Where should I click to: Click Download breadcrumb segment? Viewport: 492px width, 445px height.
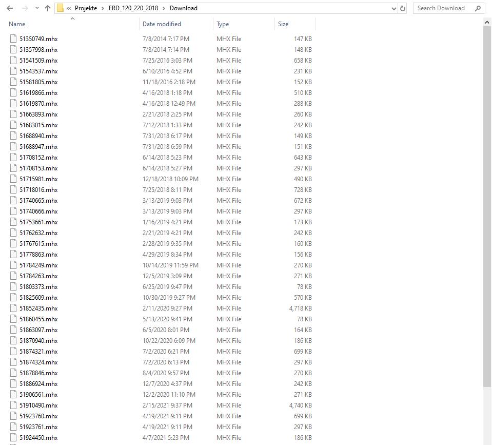(x=184, y=8)
